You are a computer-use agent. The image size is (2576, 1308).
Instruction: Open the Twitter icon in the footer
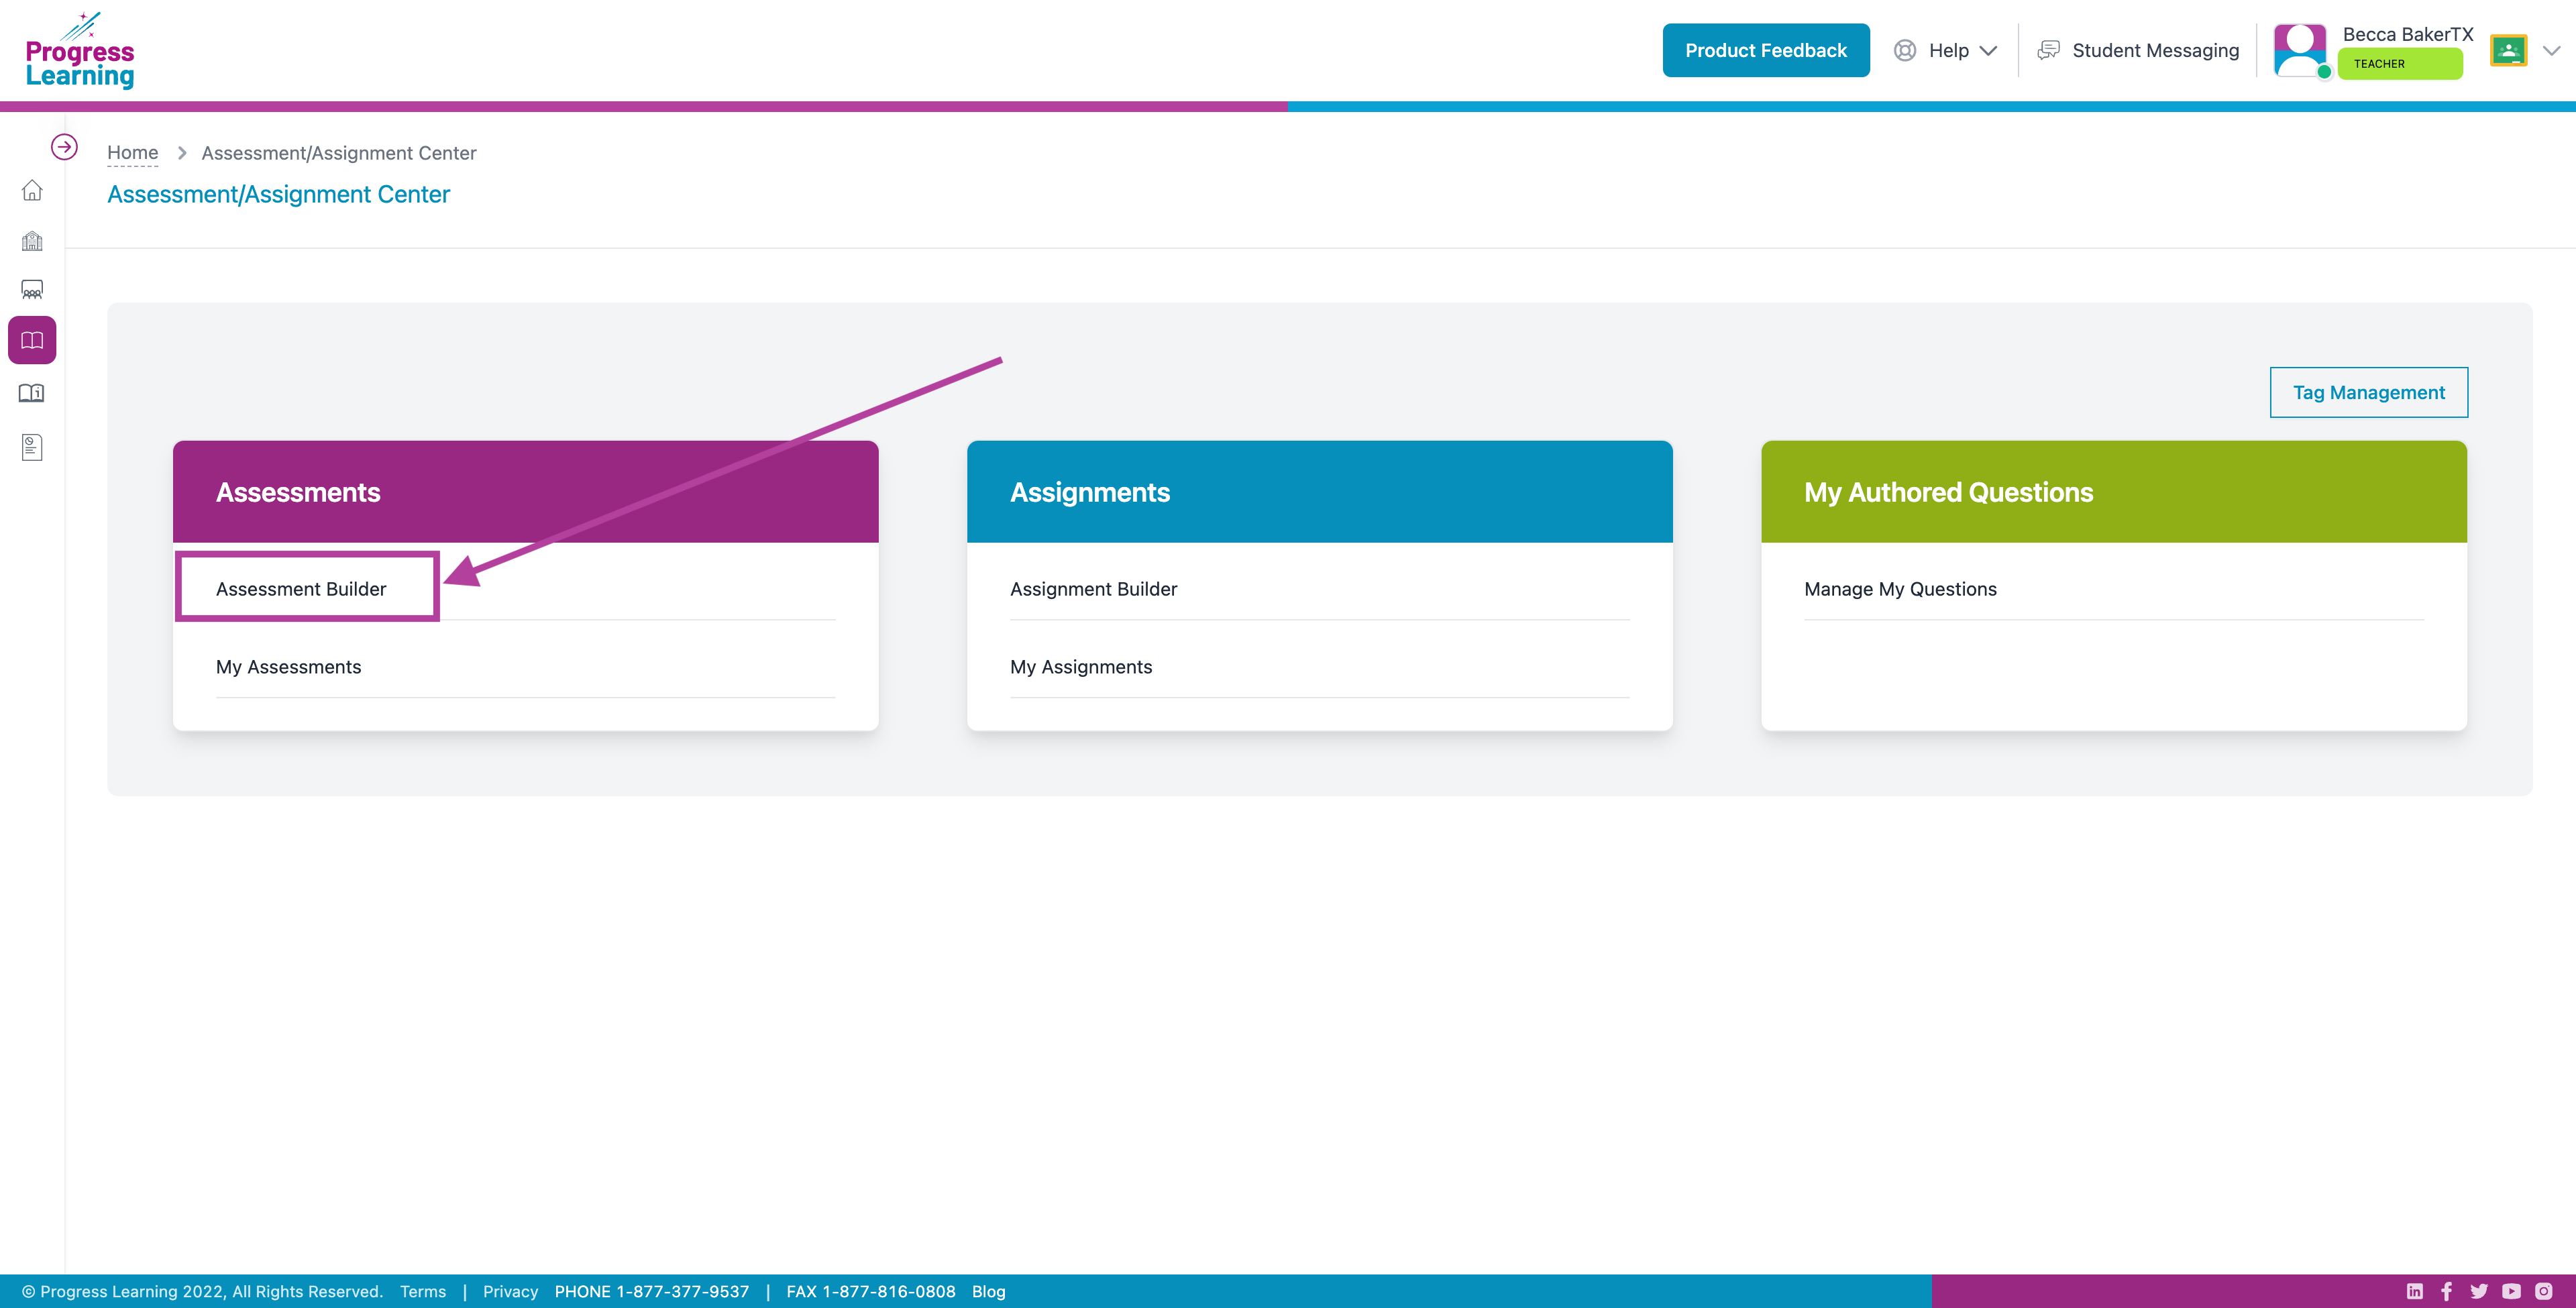click(2479, 1291)
